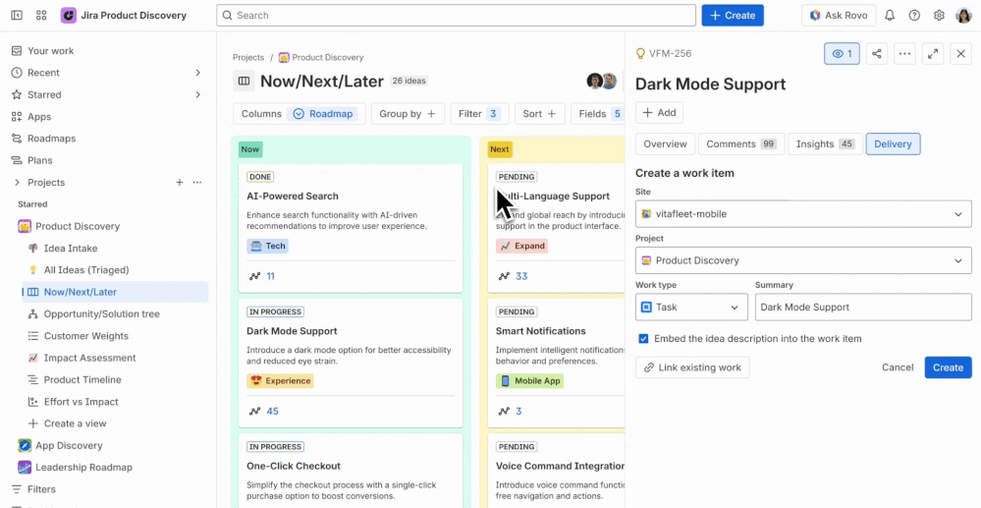This screenshot has width=981, height=508.
Task: Collapse the sidebar using the panel icon
Action: tap(17, 15)
